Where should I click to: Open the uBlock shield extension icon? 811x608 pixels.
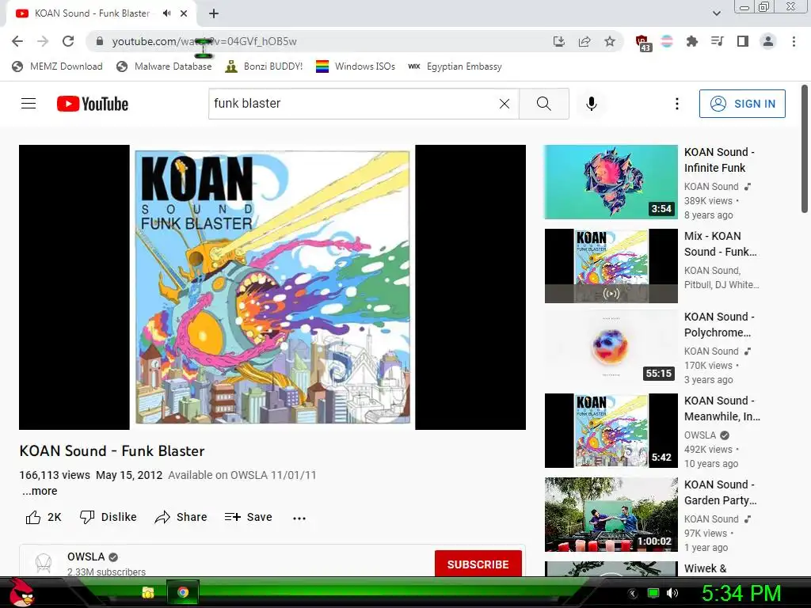coord(642,43)
